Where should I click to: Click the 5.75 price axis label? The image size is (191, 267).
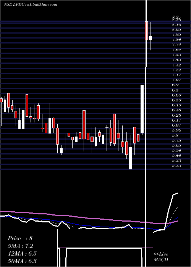point(176,140)
